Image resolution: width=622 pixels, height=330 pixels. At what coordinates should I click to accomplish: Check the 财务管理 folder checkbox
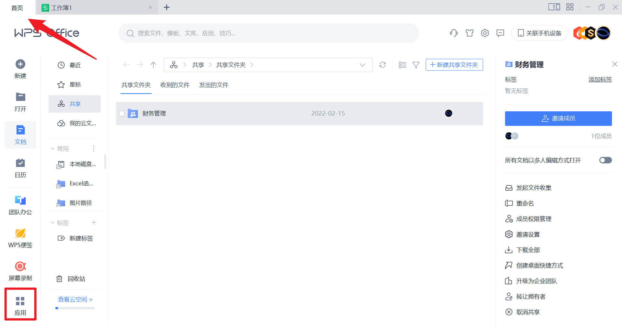pos(122,114)
